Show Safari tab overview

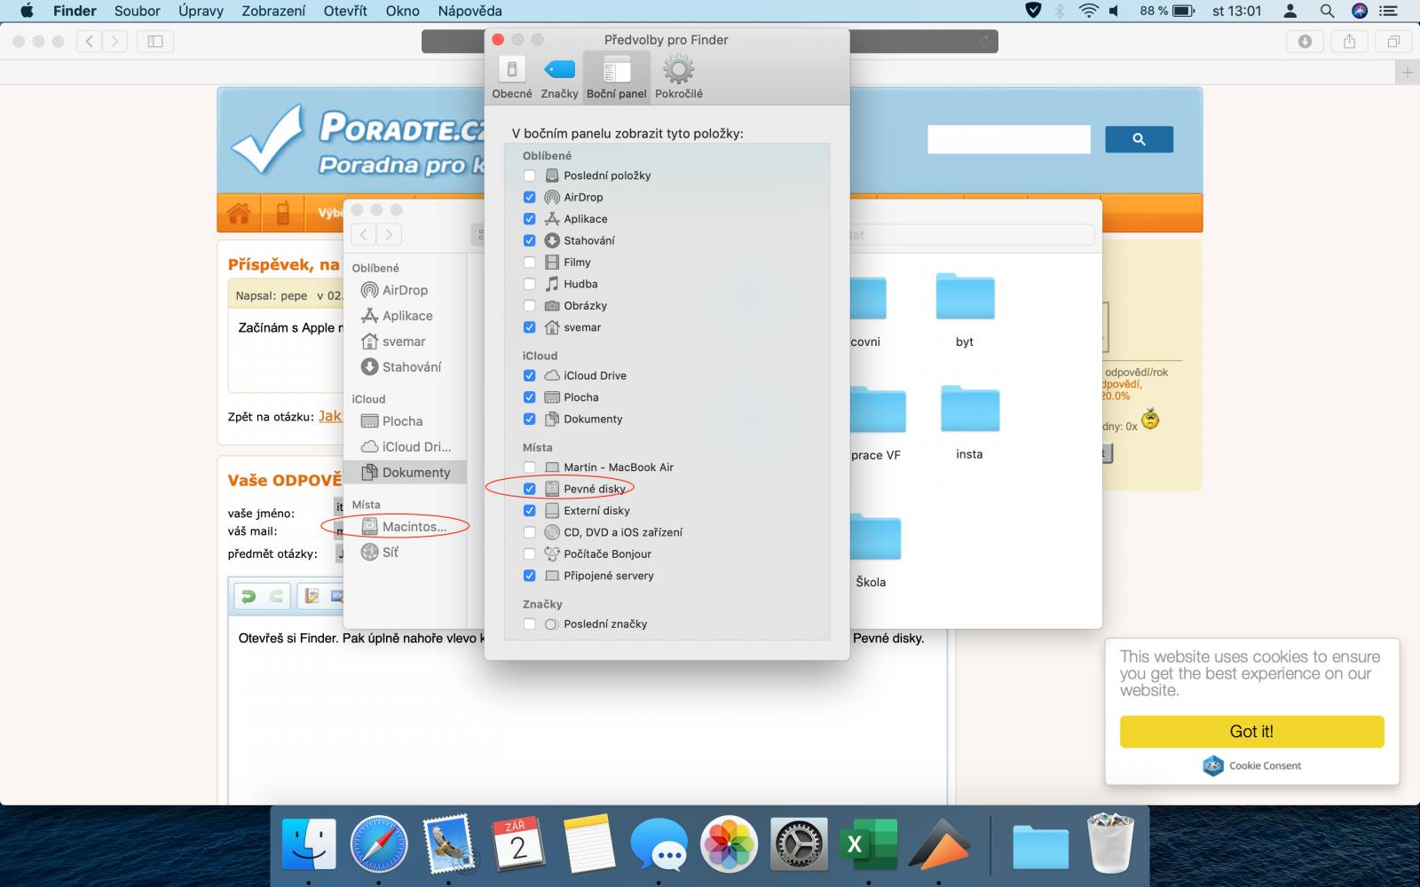1393,41
